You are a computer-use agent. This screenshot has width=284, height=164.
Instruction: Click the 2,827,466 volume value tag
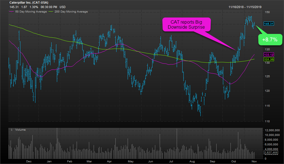coord(271,153)
